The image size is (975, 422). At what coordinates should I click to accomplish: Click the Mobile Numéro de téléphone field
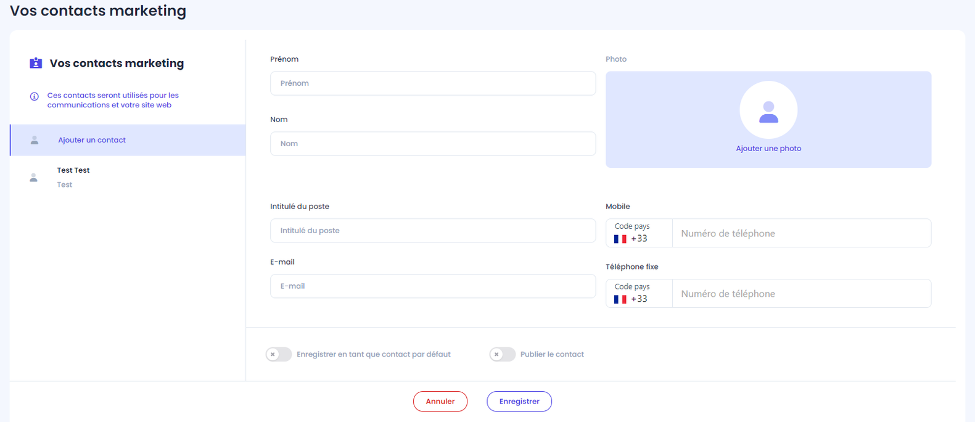[802, 233]
